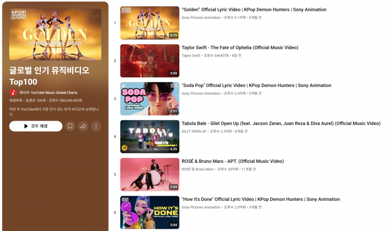390x231 pixels.
Task: Share the playlist using the arrow icon
Action: [x=83, y=126]
